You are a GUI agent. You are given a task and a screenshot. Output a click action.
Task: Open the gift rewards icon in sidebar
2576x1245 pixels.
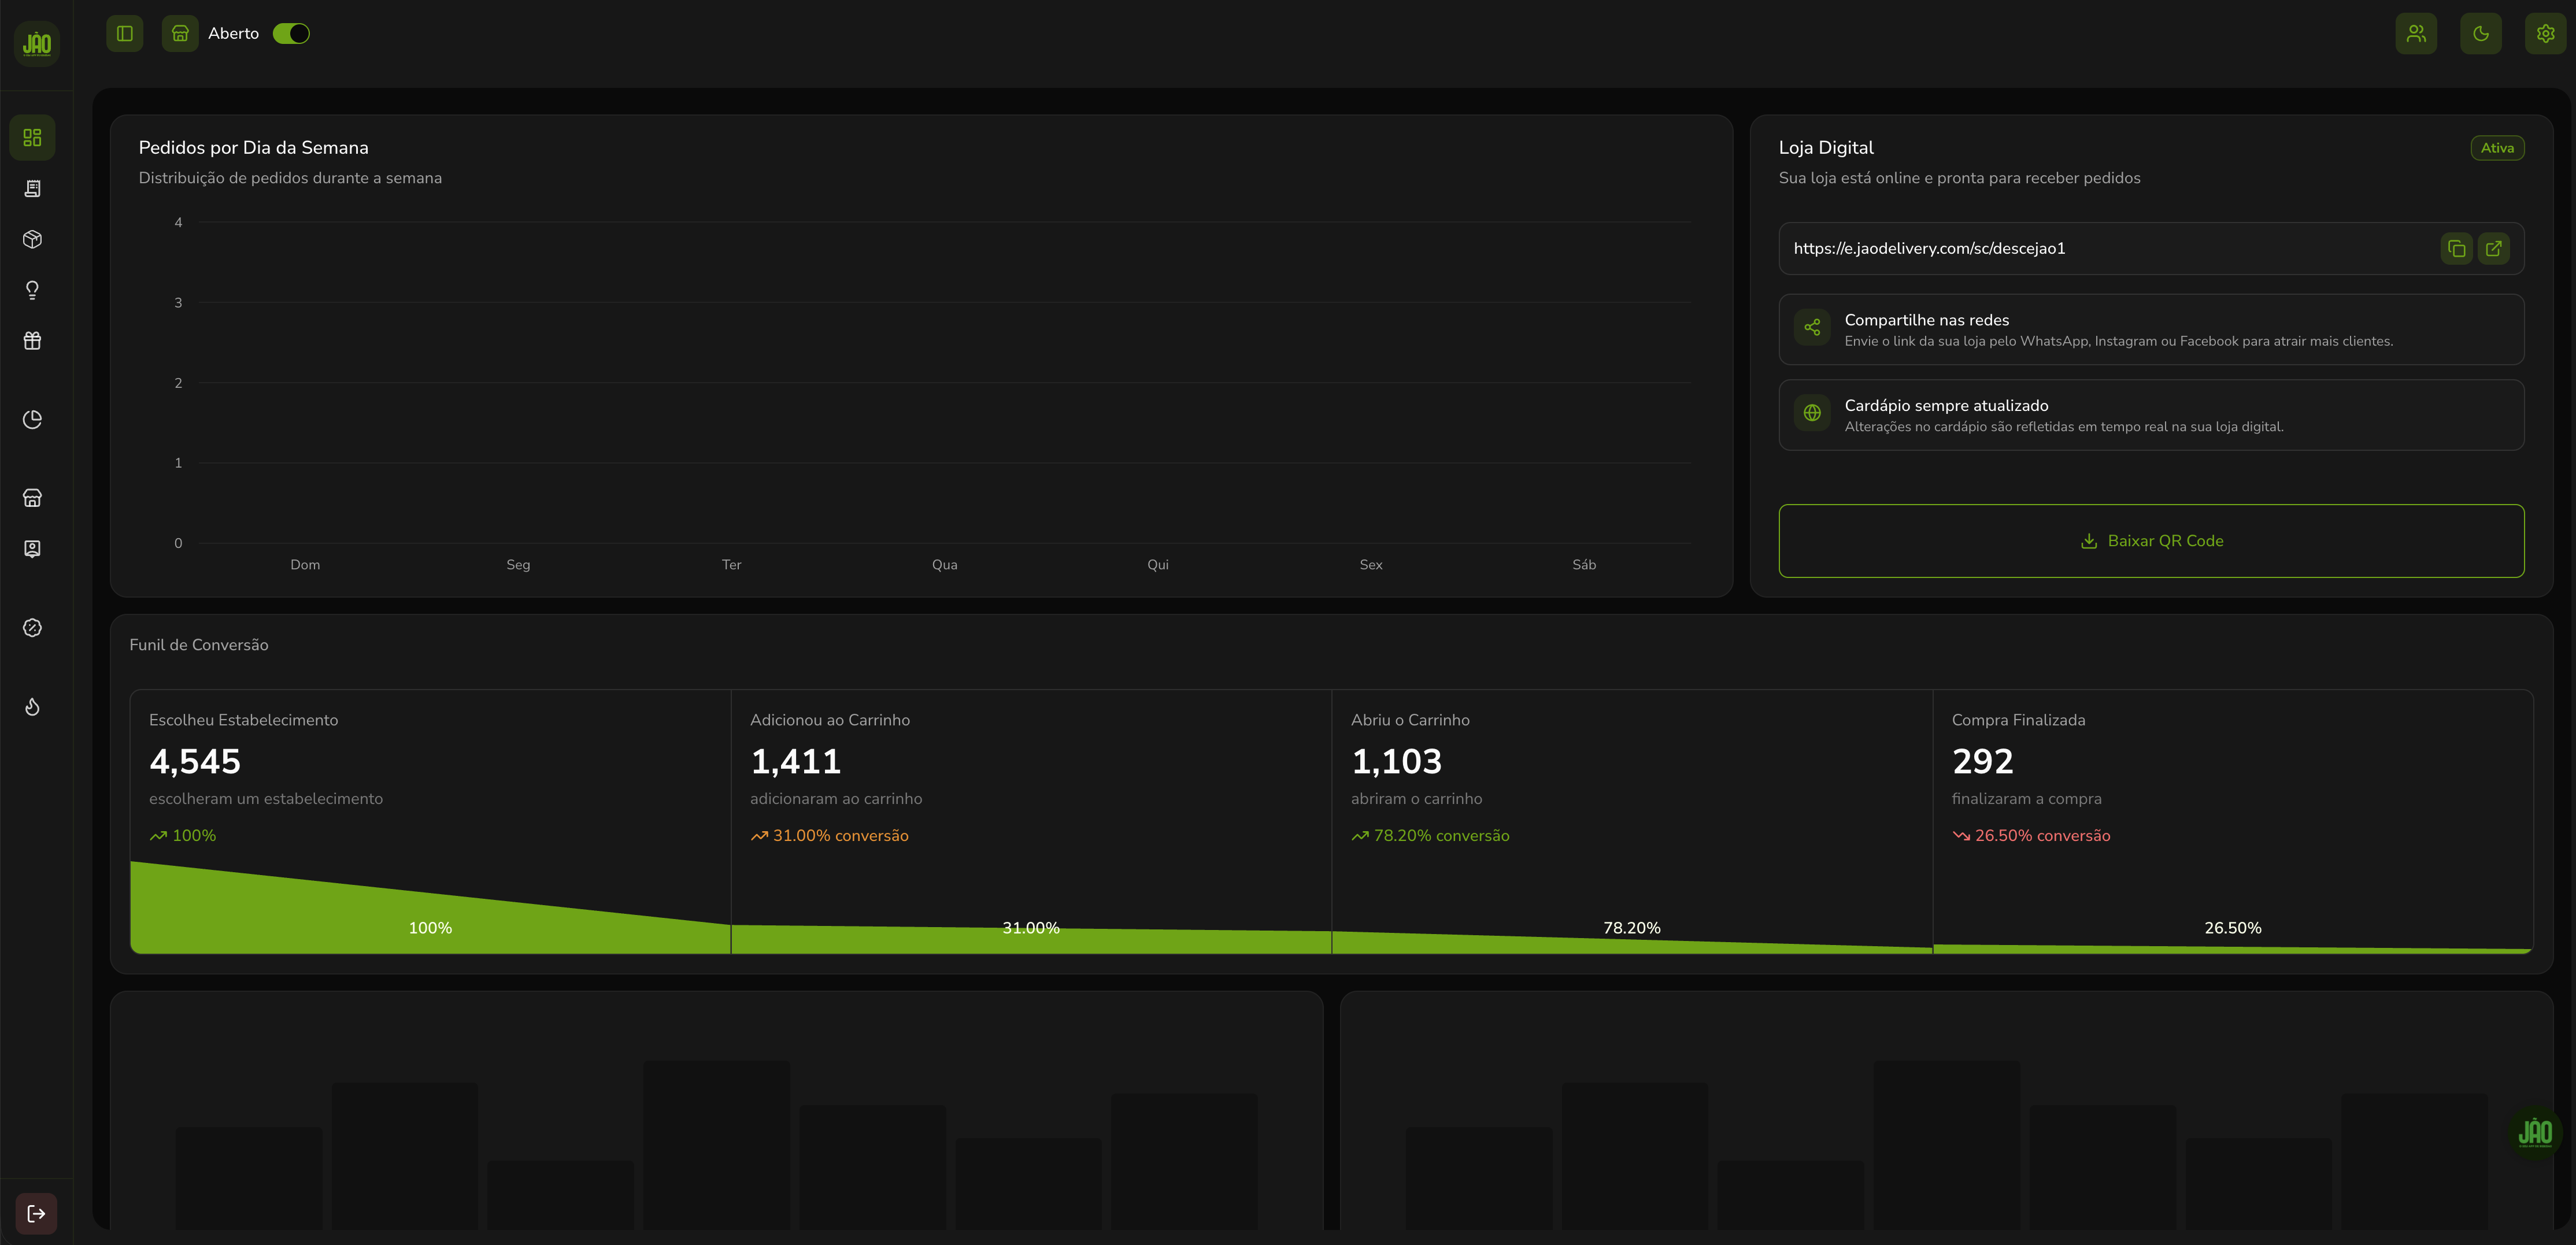tap(32, 341)
